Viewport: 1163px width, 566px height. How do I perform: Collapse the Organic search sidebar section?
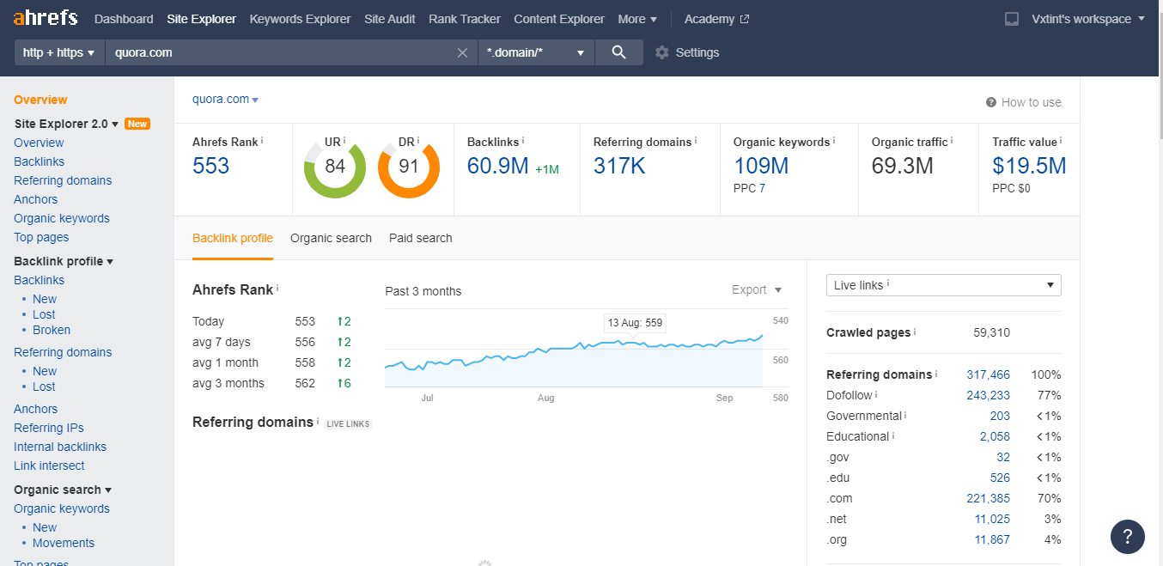point(63,490)
